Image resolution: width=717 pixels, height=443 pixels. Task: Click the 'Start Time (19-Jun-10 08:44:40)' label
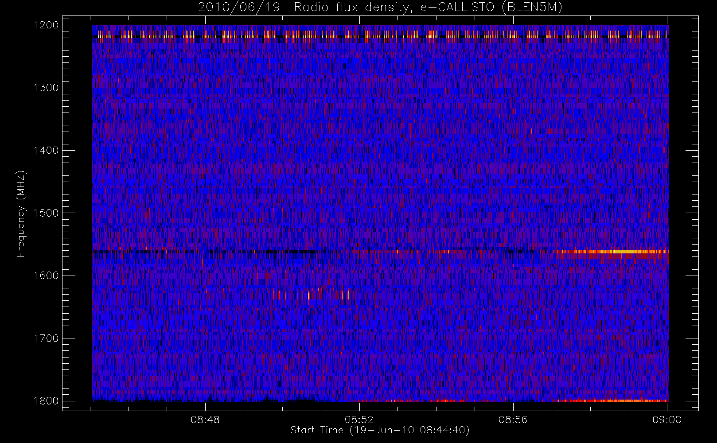point(380,430)
